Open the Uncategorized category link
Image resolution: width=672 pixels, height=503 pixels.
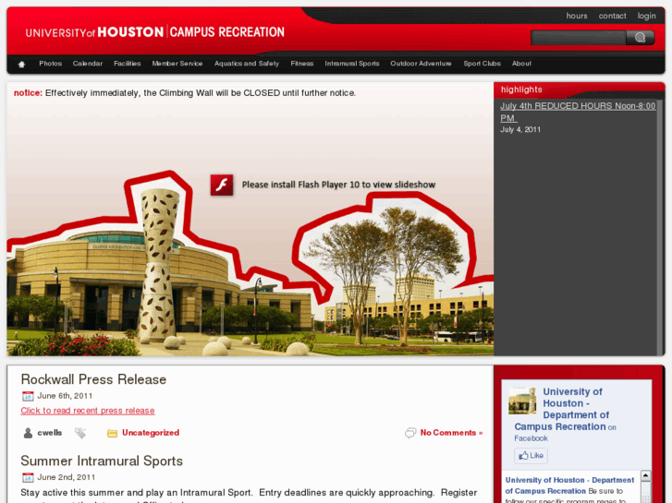tap(151, 433)
